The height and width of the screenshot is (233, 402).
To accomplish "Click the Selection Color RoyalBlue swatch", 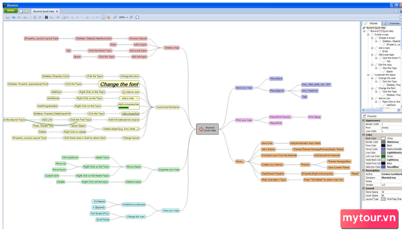I will (x=383, y=167).
